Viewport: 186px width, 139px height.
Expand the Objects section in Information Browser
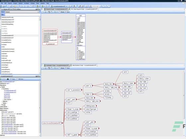[2, 101]
